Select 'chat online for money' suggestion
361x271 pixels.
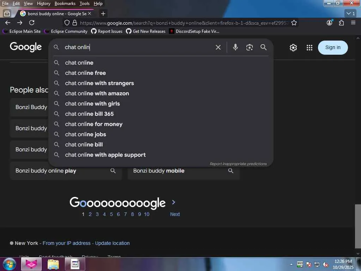[161, 124]
